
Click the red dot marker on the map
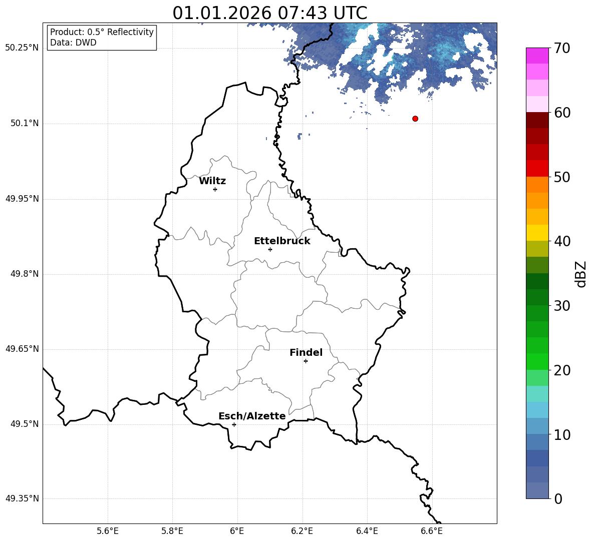coord(415,119)
